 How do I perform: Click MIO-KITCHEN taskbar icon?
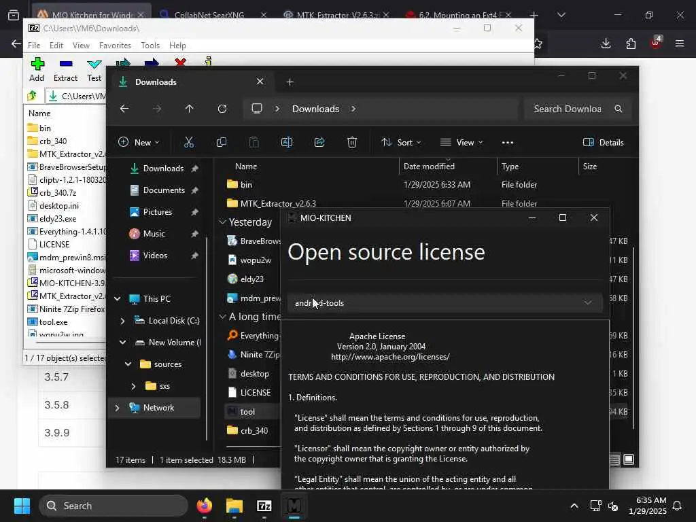(x=294, y=506)
